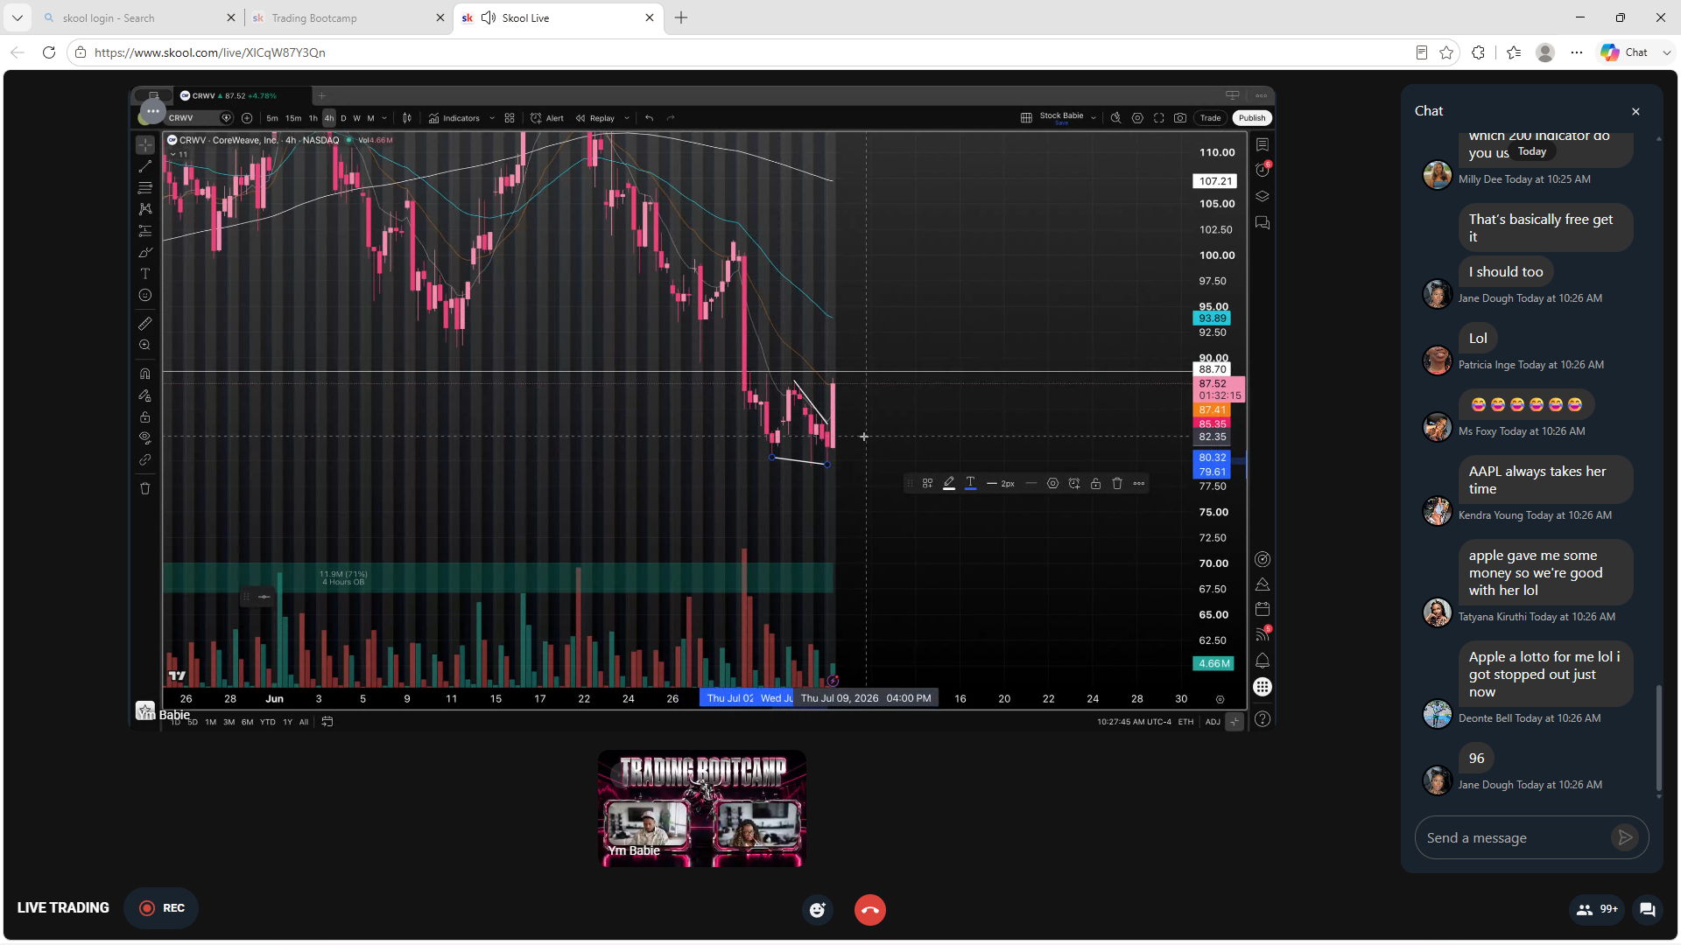1681x945 pixels.
Task: Toggle lock all drawings
Action: tap(145, 417)
